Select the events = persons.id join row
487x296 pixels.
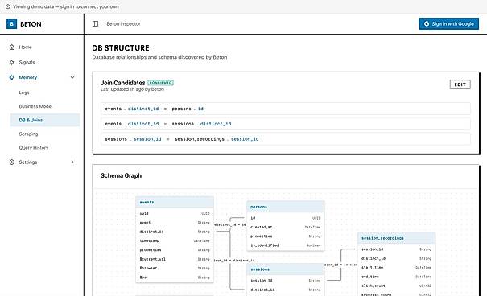point(286,109)
